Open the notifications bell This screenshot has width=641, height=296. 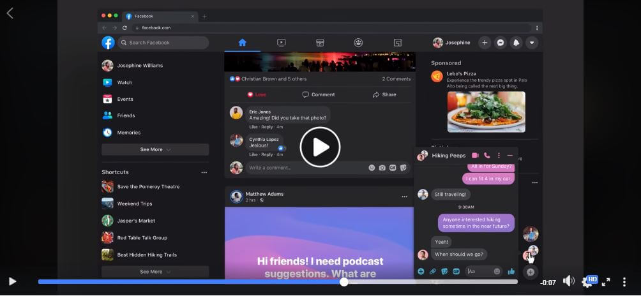pos(517,43)
